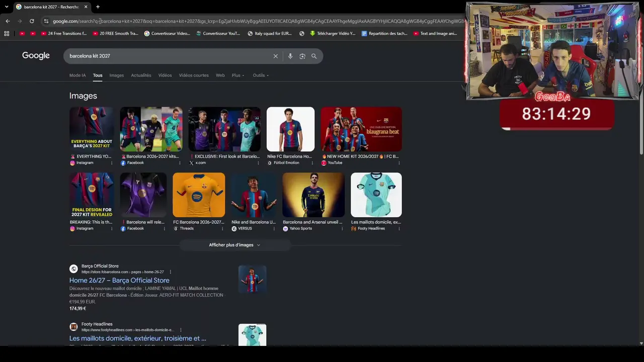Viewport: 644px width, 362px height.
Task: Open the 'Télécharger Vidéo Y...' bookmark
Action: (x=333, y=34)
